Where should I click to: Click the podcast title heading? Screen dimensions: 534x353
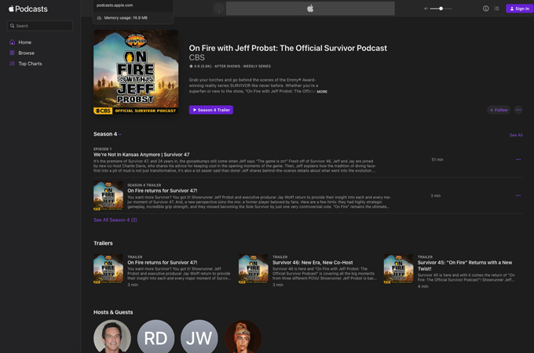pyautogui.click(x=287, y=49)
